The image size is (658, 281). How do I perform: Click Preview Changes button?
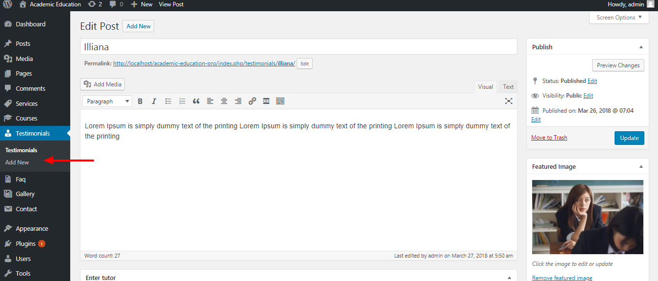(x=618, y=65)
